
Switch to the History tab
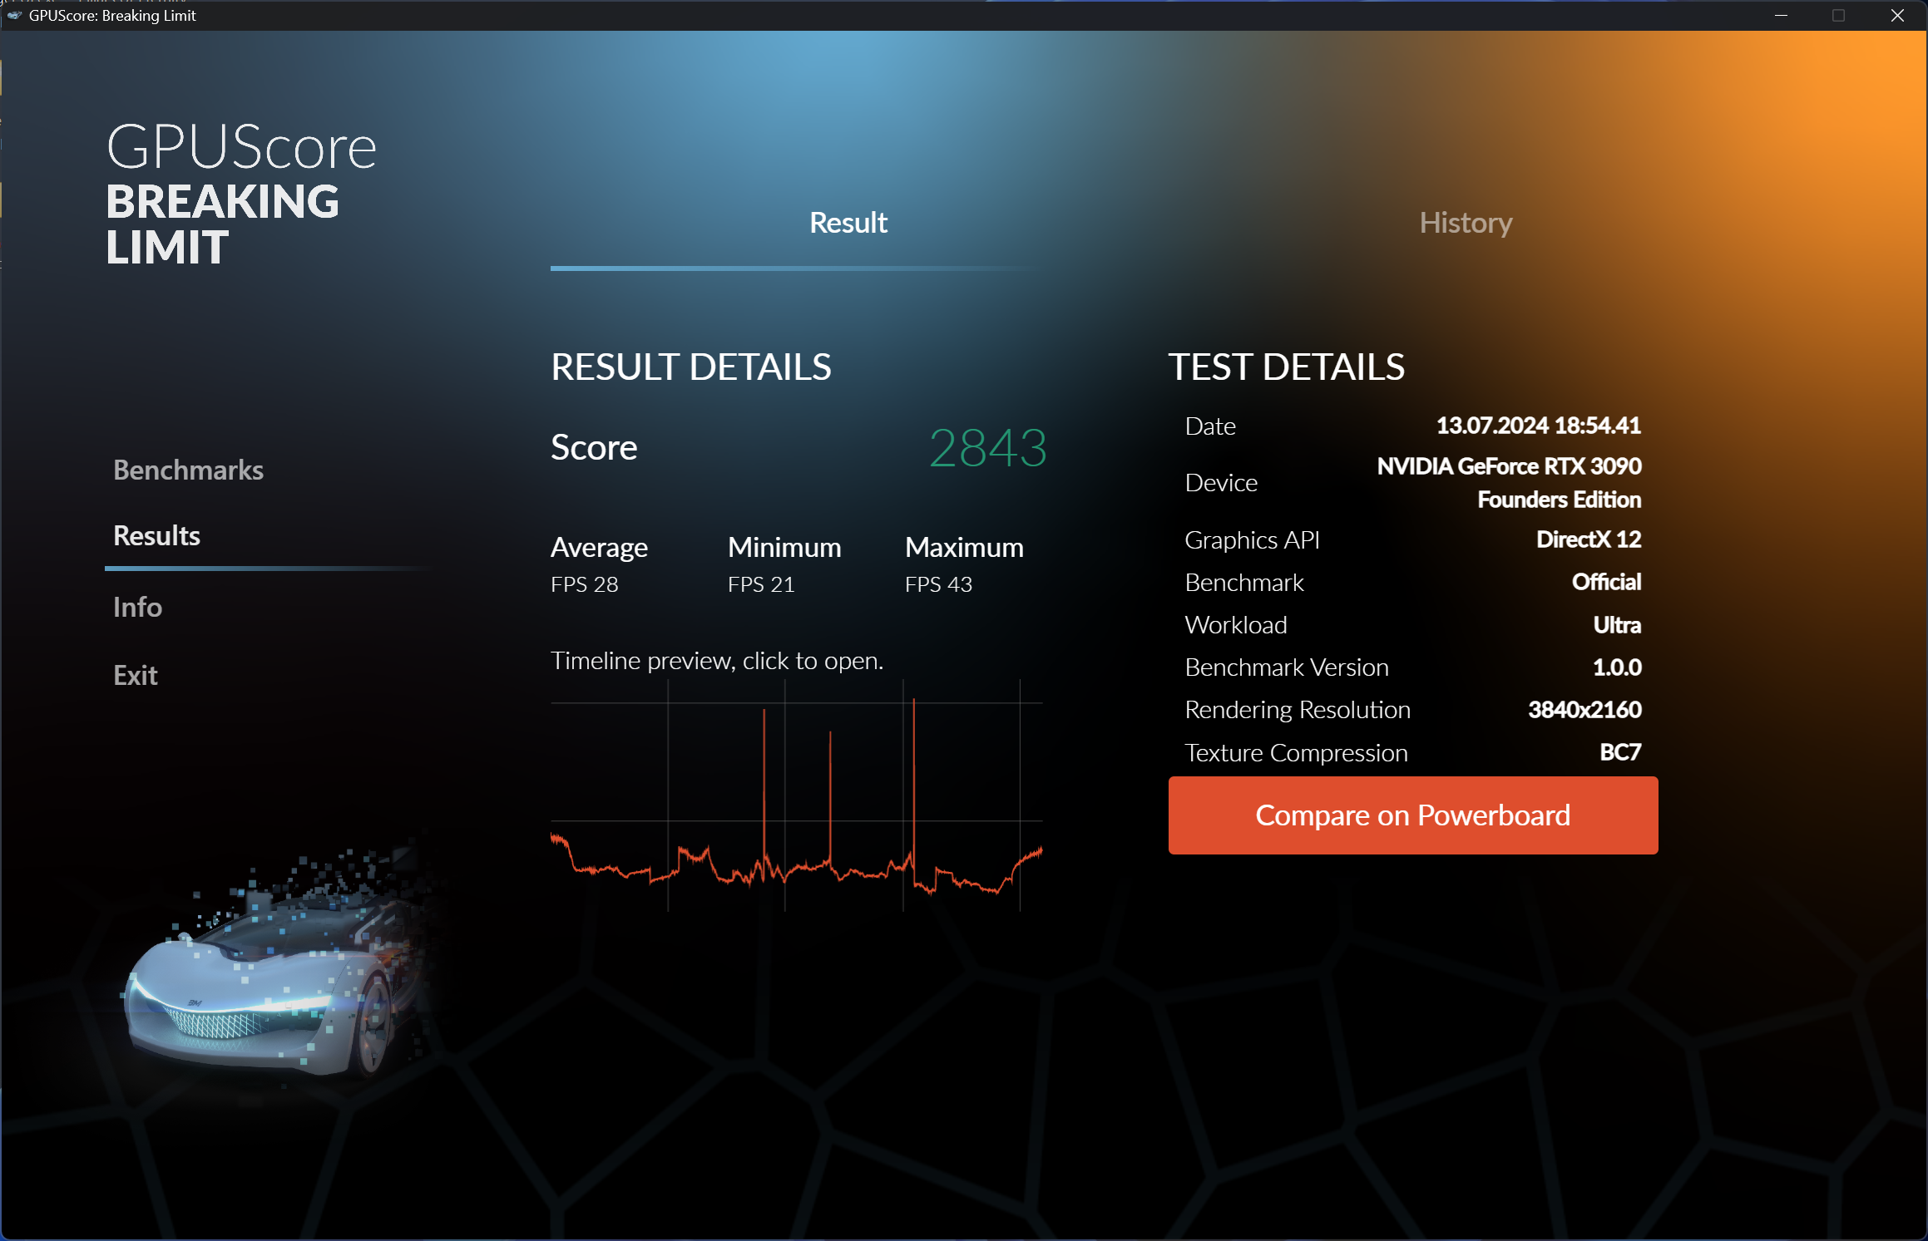pyautogui.click(x=1465, y=222)
